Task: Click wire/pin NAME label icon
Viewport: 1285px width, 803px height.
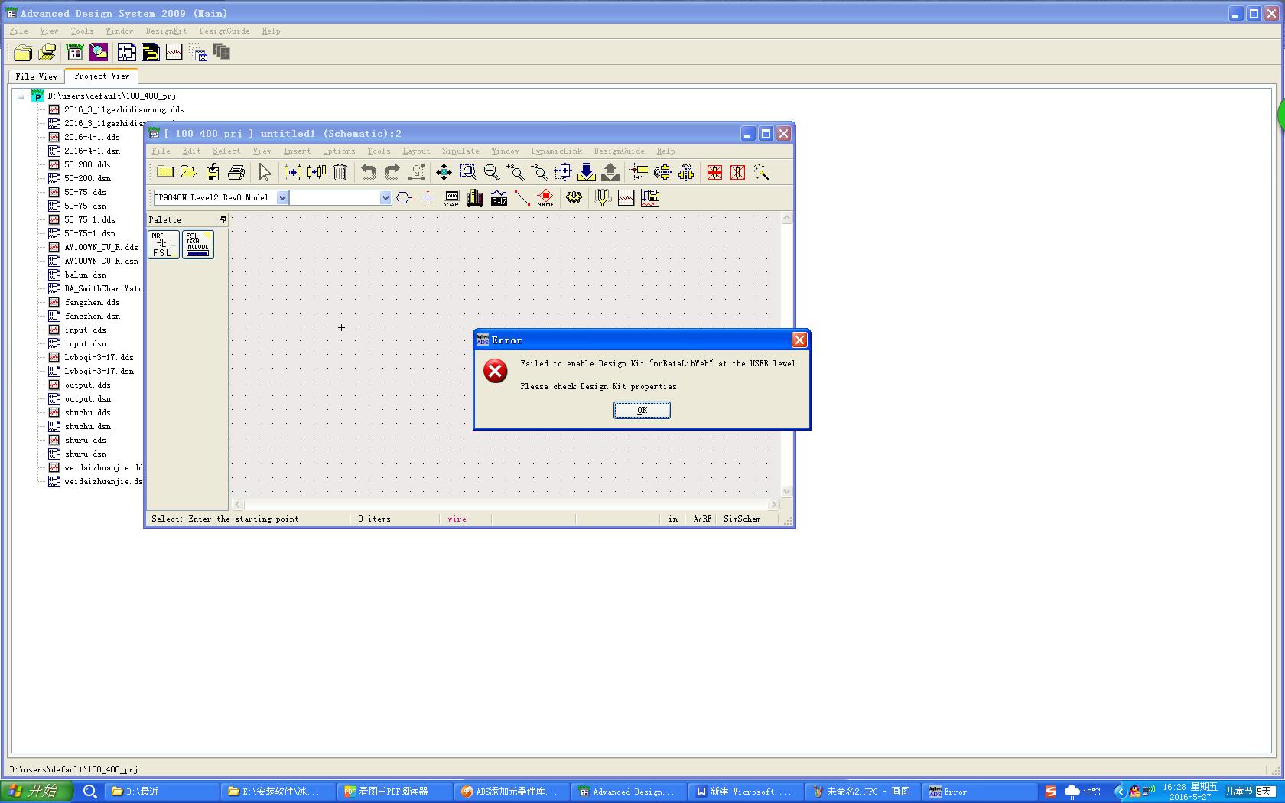Action: coord(545,198)
